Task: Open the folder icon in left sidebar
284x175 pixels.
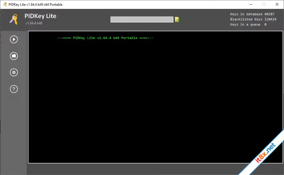Action: pos(14,56)
